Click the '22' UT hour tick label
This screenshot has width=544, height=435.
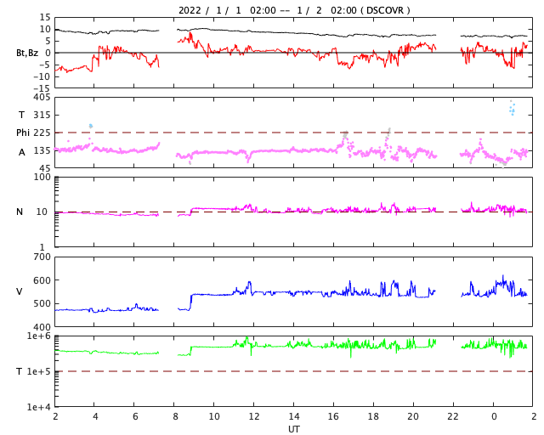tap(453, 416)
